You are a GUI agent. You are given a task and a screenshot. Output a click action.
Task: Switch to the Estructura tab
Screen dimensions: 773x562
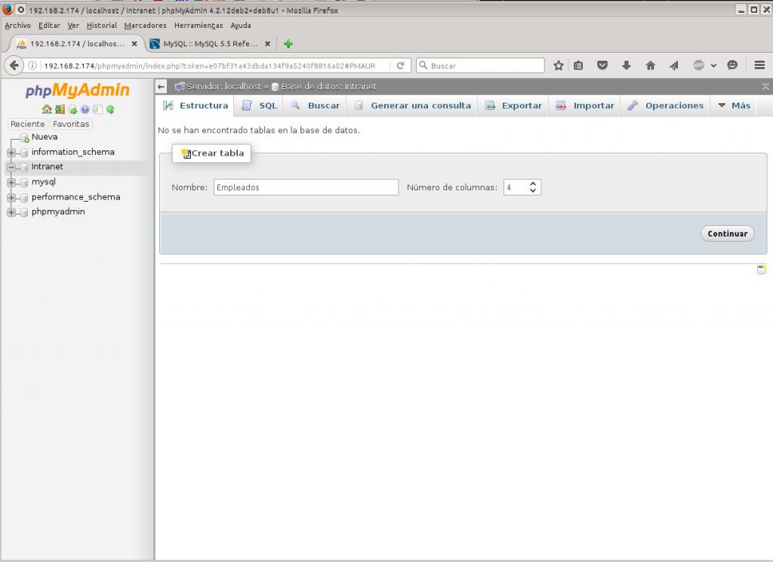click(196, 106)
